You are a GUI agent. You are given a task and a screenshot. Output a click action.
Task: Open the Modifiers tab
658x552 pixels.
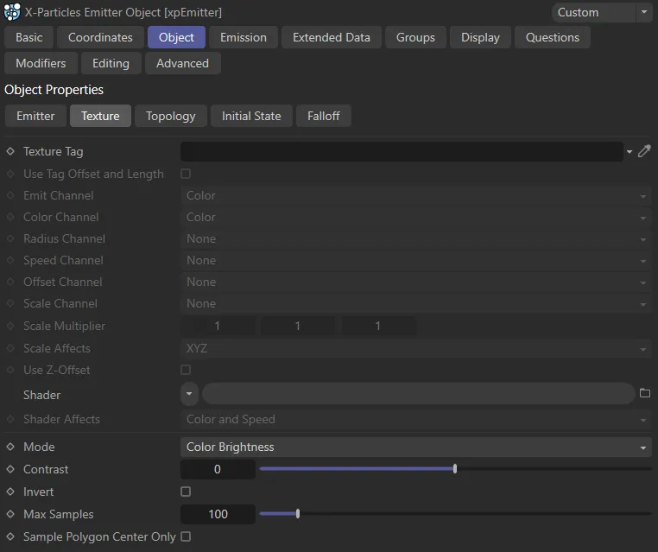coord(41,63)
